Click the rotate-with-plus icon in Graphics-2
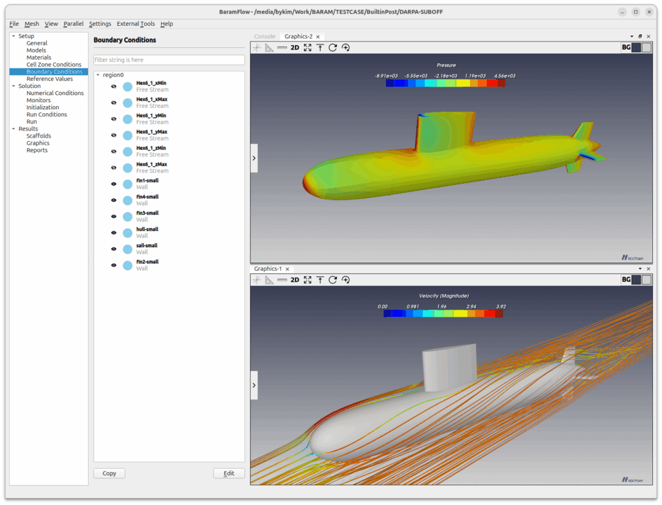This screenshot has width=662, height=505. (x=346, y=48)
